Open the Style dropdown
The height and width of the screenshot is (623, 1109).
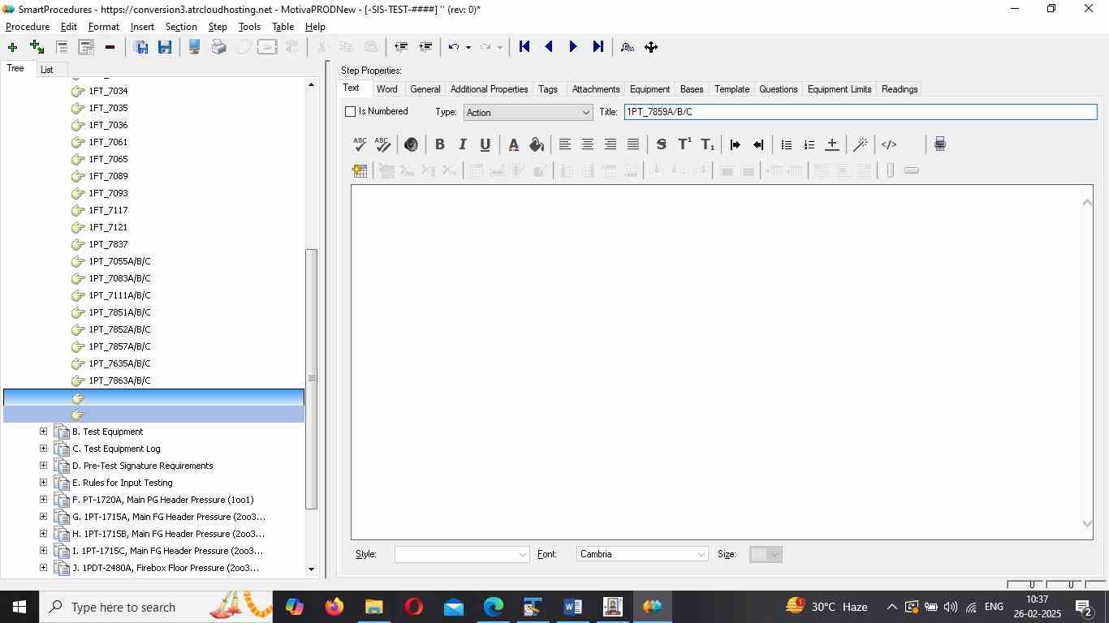pyautogui.click(x=462, y=554)
